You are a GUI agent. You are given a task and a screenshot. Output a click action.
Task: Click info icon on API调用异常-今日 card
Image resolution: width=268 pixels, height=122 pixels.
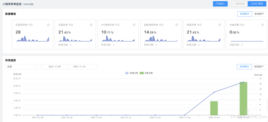[x=134, y=25]
